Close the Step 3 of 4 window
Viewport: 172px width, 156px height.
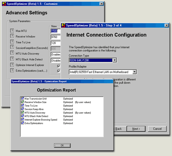(166, 25)
